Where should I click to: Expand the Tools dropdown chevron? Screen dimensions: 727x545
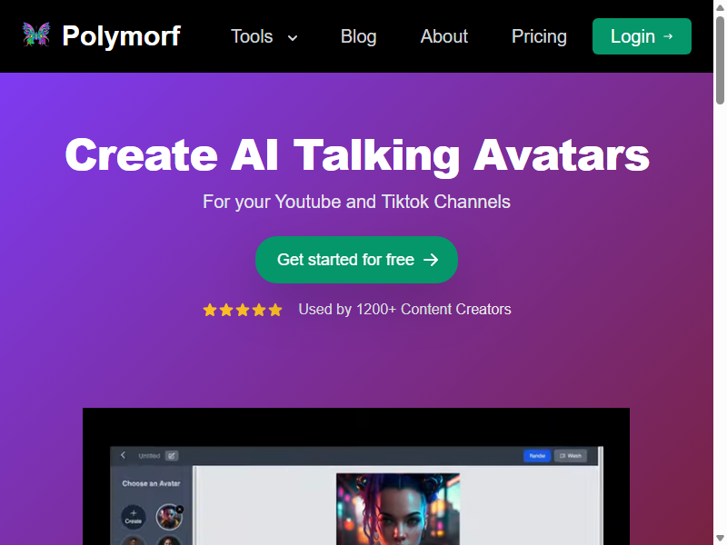coord(293,38)
